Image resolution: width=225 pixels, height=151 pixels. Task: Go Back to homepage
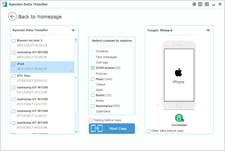tap(40, 17)
